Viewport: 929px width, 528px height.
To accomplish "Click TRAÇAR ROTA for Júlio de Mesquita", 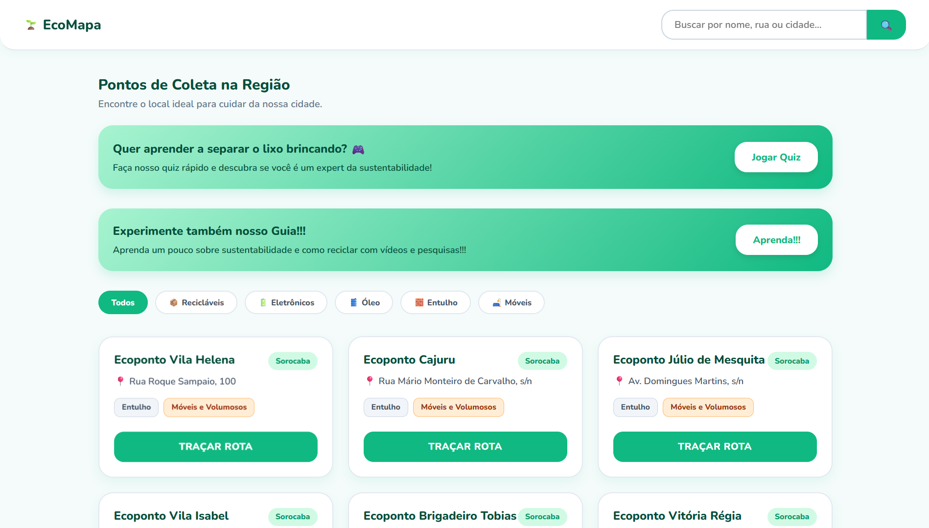I will [715, 446].
